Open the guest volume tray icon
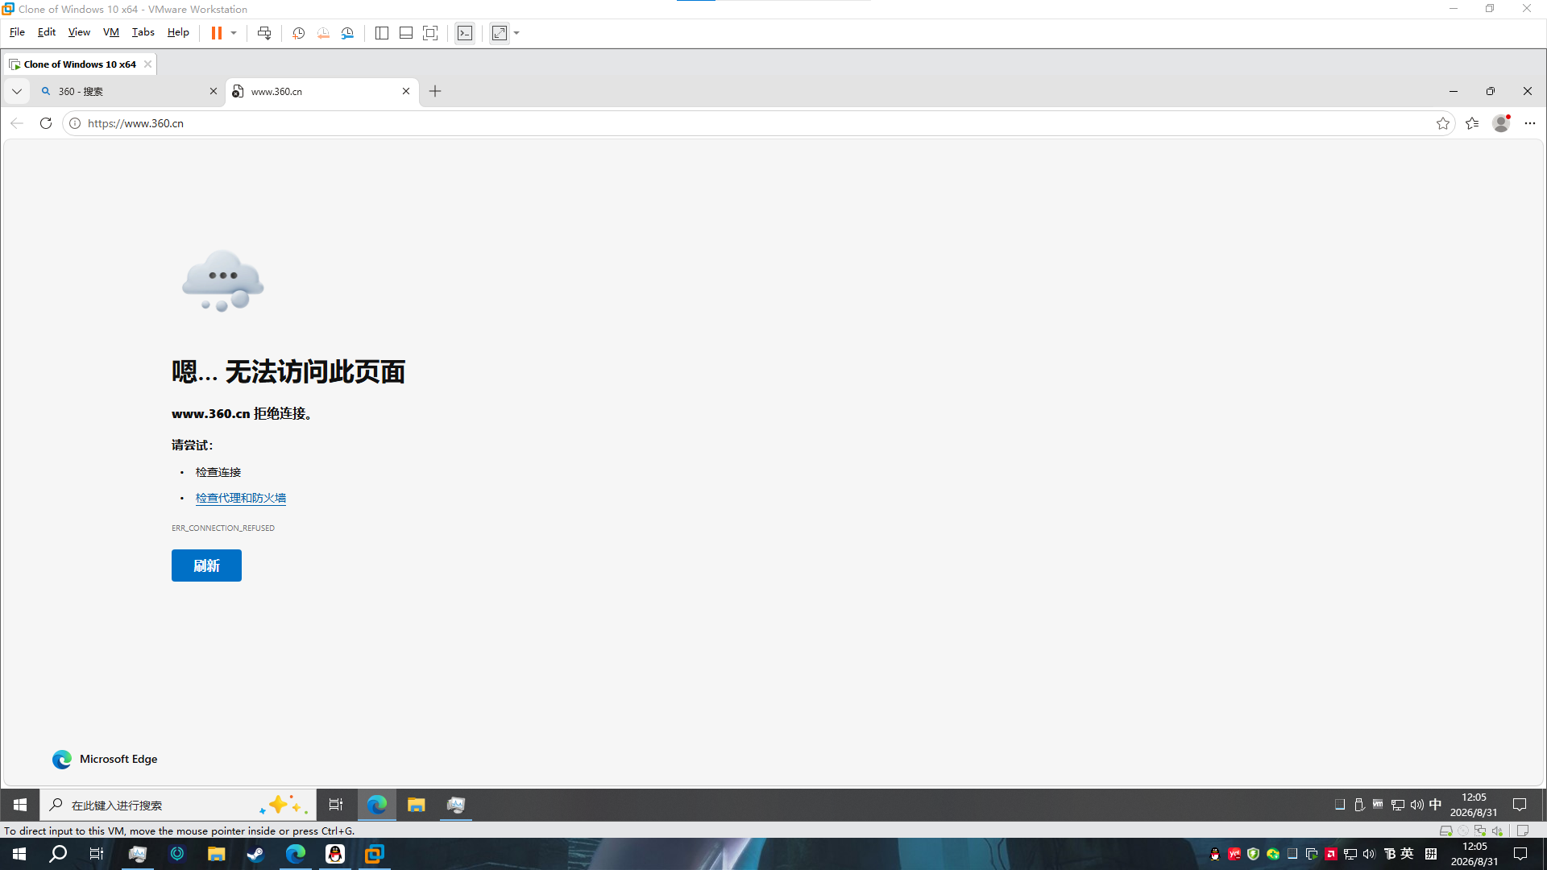The image size is (1547, 870). 1416,805
